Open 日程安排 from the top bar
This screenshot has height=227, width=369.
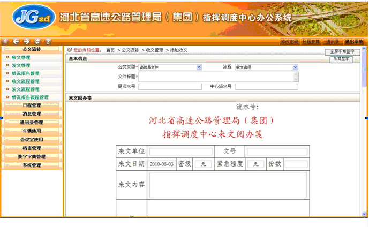(311, 42)
